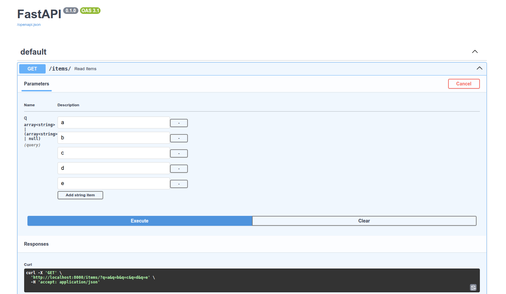Cancel the try-it-out mode
506x294 pixels.
464,84
